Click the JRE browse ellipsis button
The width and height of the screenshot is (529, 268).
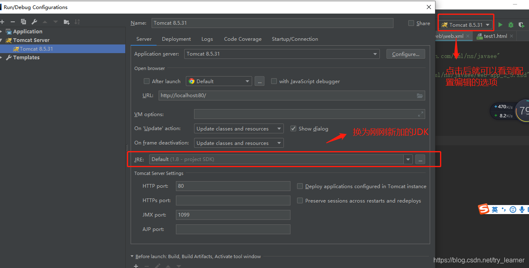(420, 159)
